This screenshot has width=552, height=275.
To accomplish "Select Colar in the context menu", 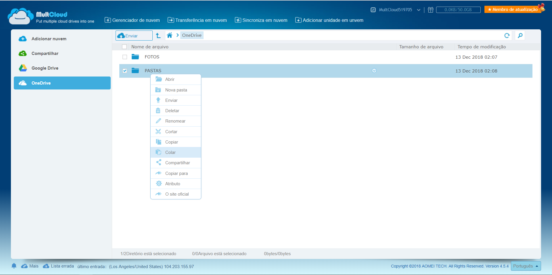I will coord(170,152).
